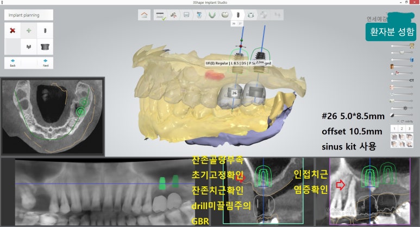420x227 pixels.
Task: Open the jaw arch panoramic curve step
Action: coord(212,15)
